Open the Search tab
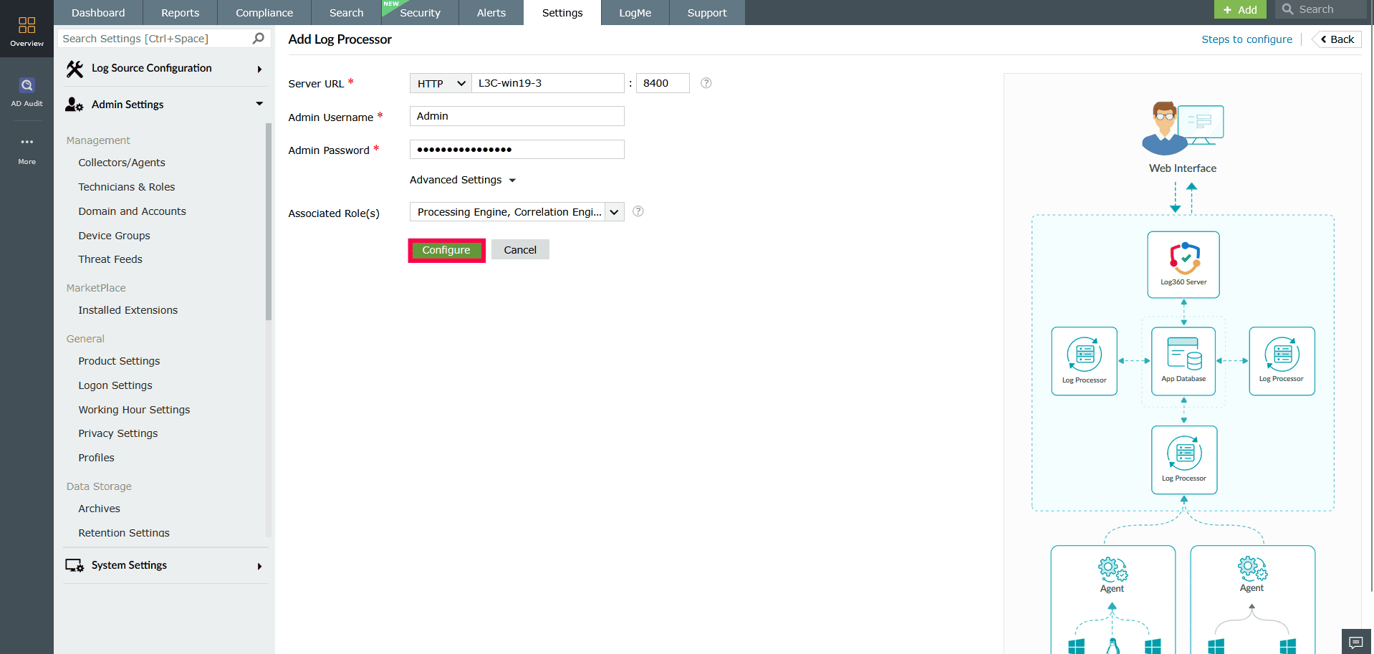The width and height of the screenshot is (1374, 654). pos(347,13)
